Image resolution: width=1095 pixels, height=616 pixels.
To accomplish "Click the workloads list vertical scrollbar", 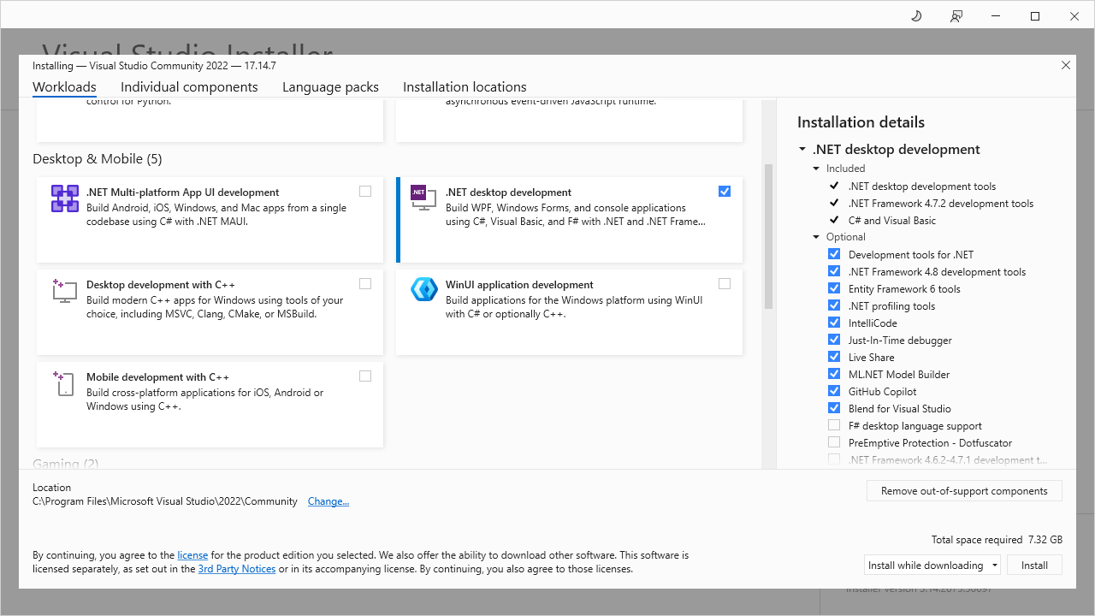I will point(768,237).
